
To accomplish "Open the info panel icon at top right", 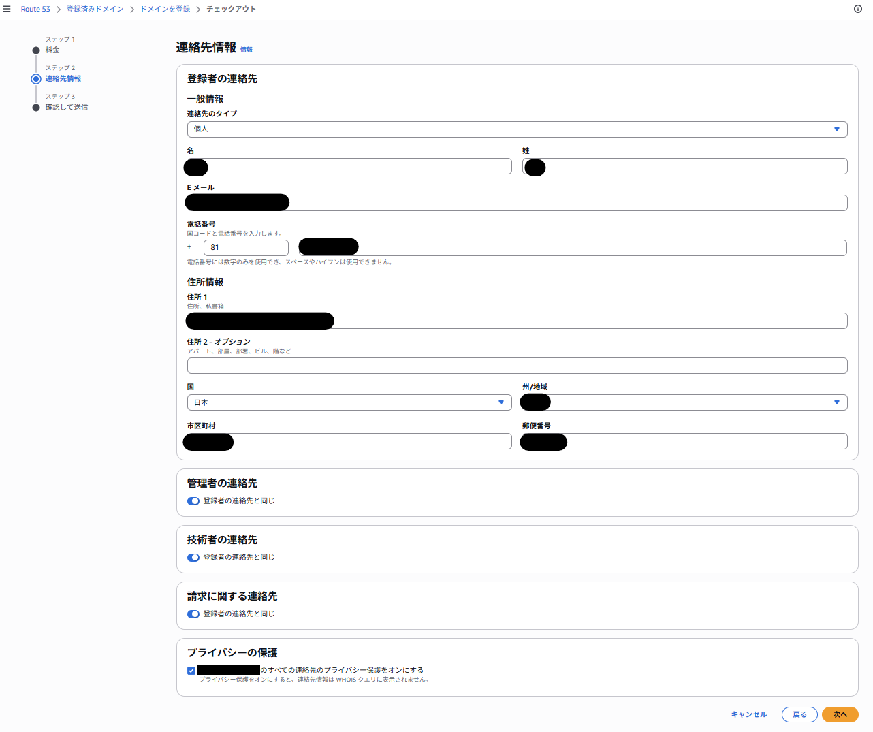I will pos(858,9).
